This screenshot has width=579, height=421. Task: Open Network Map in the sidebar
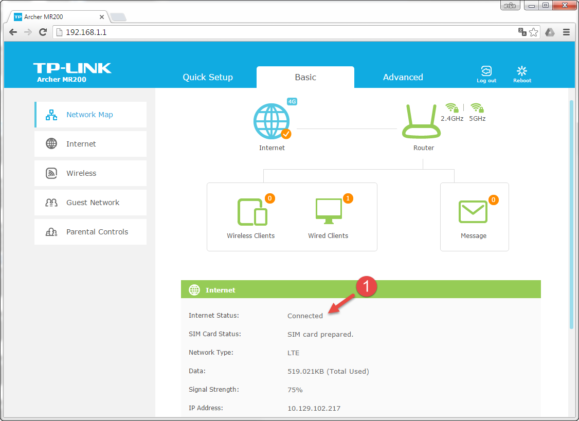coord(91,115)
